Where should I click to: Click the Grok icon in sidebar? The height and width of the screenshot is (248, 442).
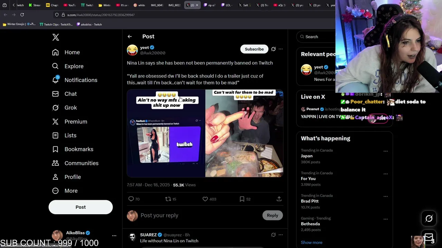click(55, 107)
